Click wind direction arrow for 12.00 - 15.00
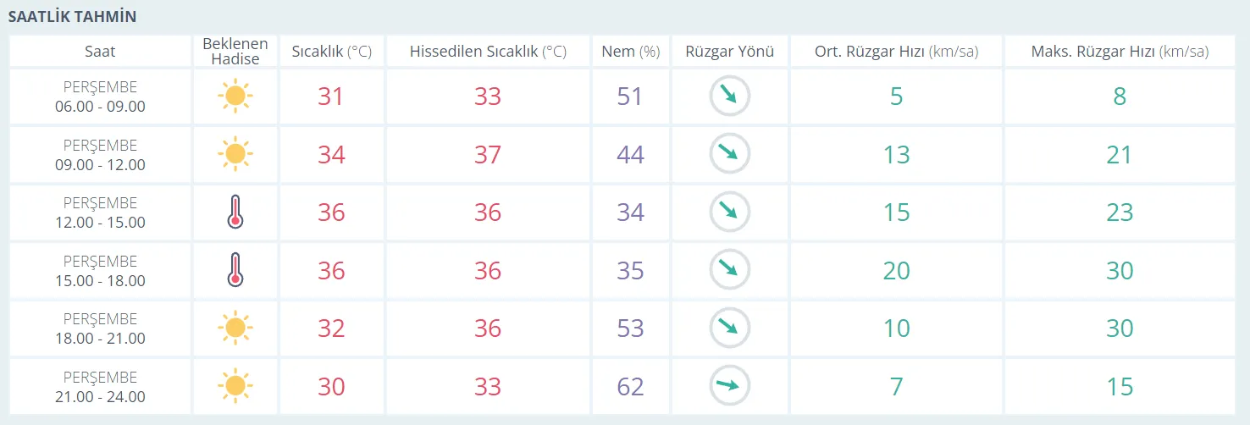The image size is (1250, 425). coord(729,212)
